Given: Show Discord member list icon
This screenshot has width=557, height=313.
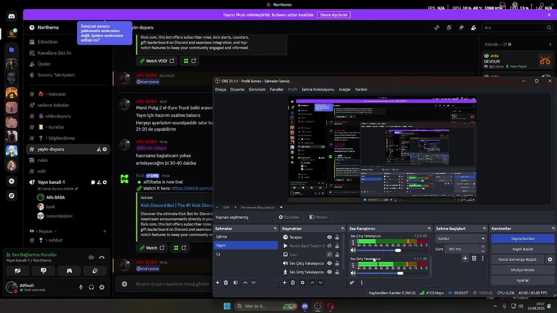Looking at the screenshot, I should pos(473,27).
